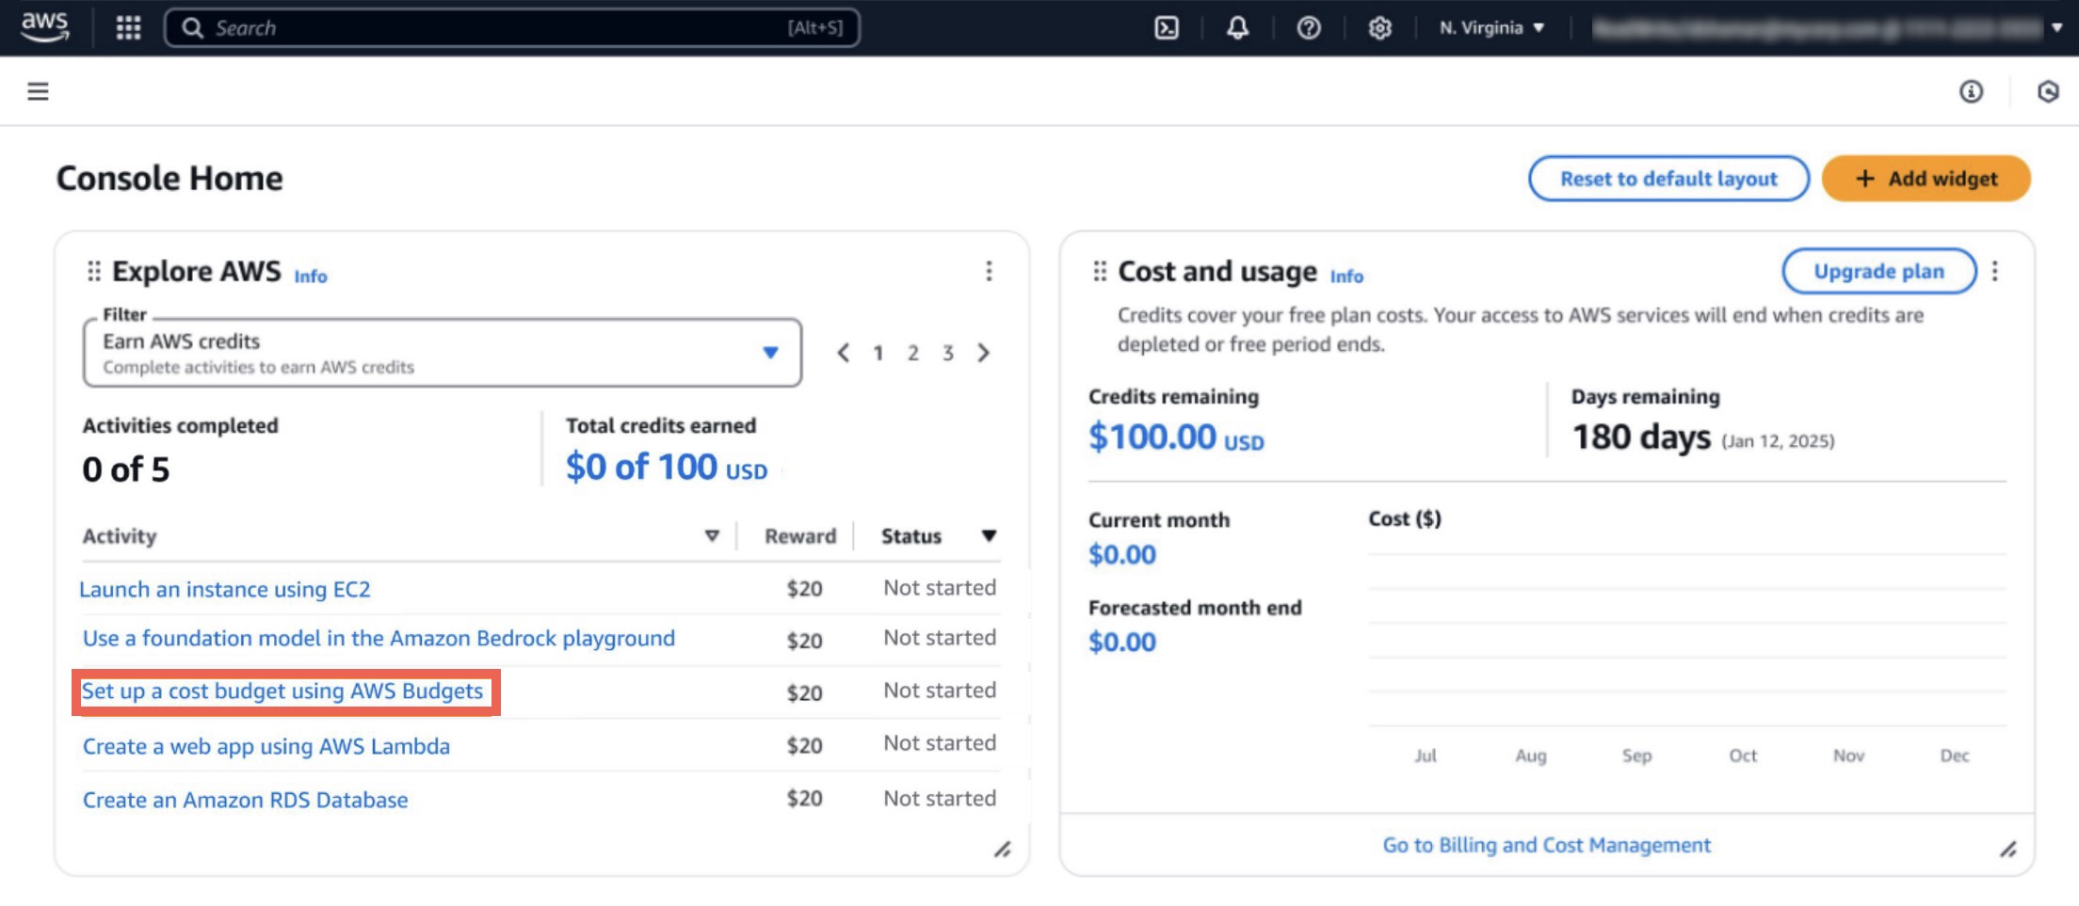Open the notifications bell
This screenshot has width=2079, height=906.
[1238, 28]
